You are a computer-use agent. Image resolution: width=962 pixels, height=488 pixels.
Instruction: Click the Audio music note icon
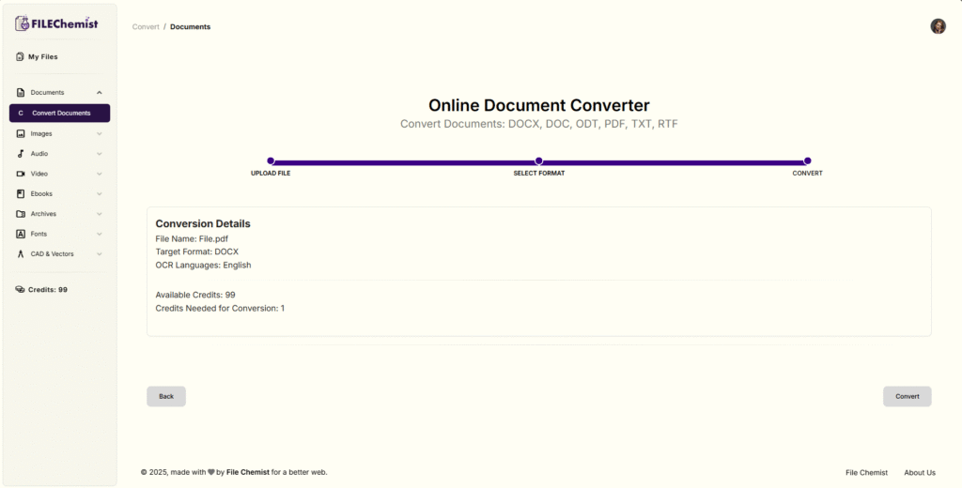pyautogui.click(x=21, y=154)
